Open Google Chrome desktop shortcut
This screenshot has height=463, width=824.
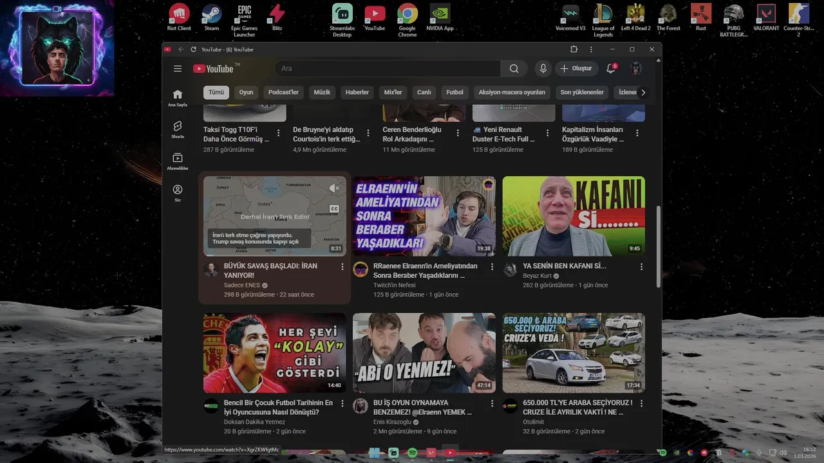pos(407,21)
